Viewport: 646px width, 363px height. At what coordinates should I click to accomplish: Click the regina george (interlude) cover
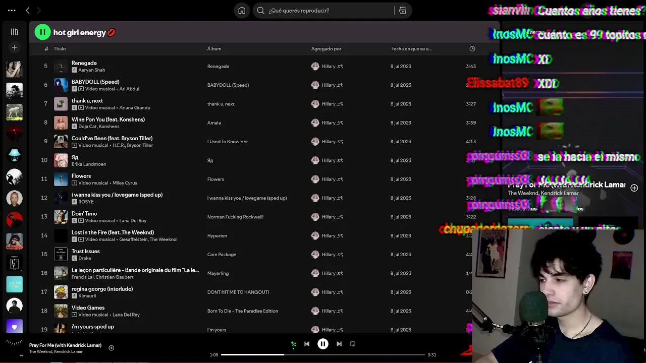coord(61,292)
